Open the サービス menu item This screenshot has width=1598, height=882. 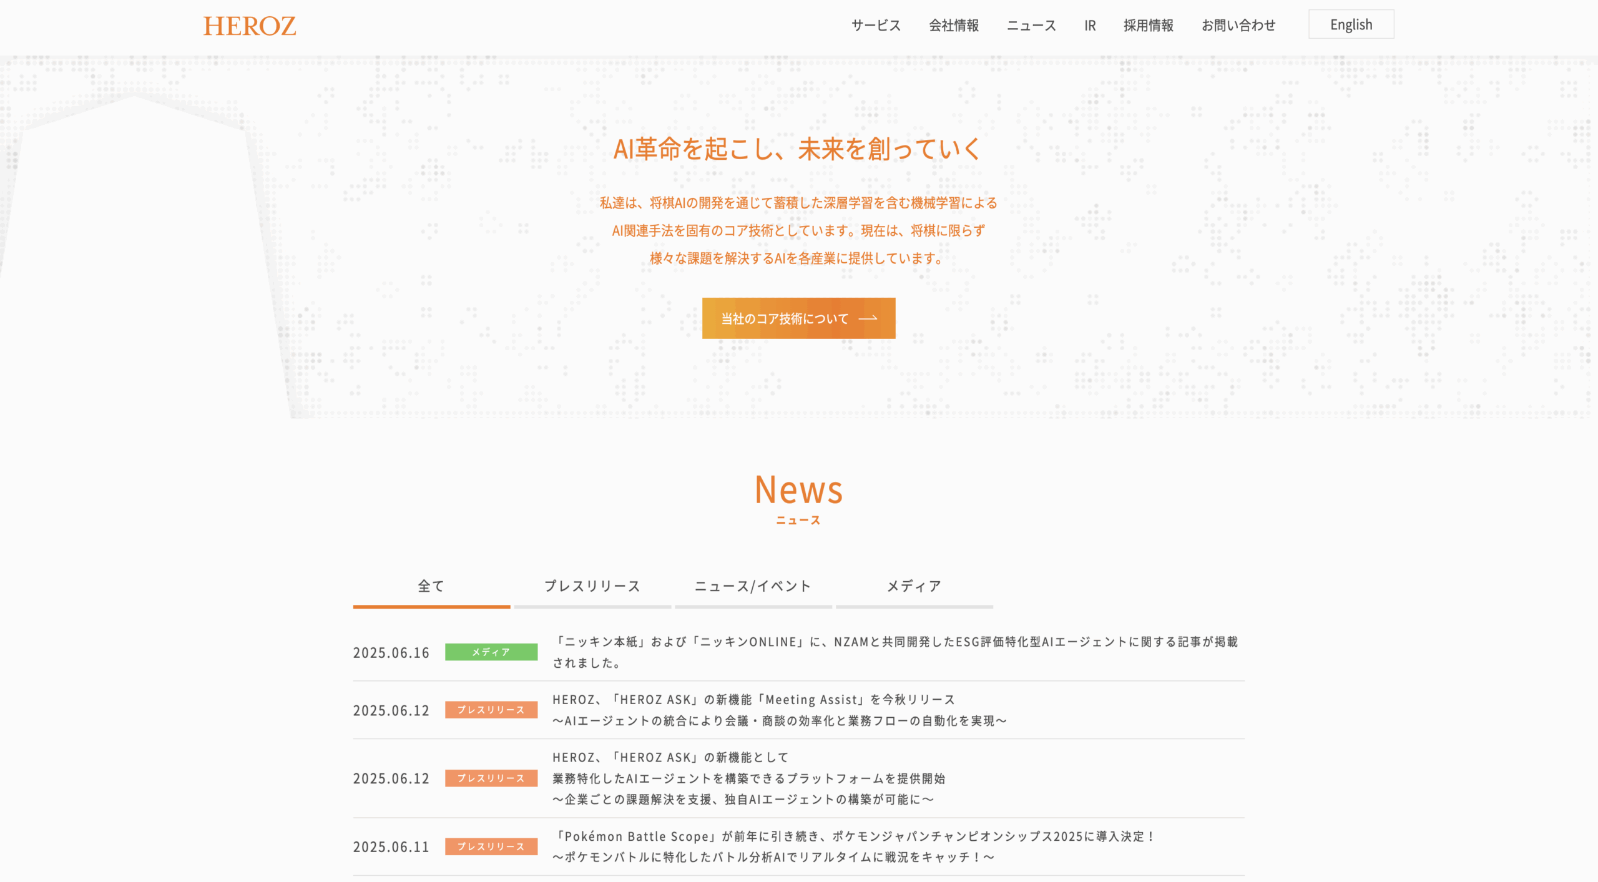876,25
